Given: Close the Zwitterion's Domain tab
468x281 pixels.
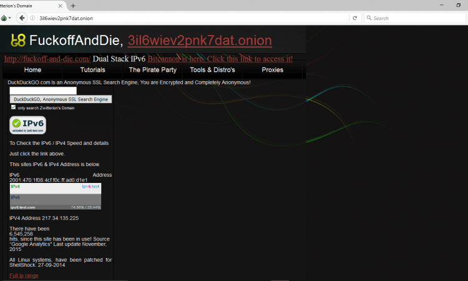Looking at the screenshot, I should [x=60, y=6].
